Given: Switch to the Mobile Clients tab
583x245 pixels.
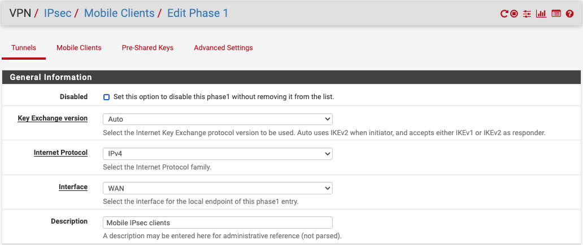Looking at the screenshot, I should (x=79, y=48).
